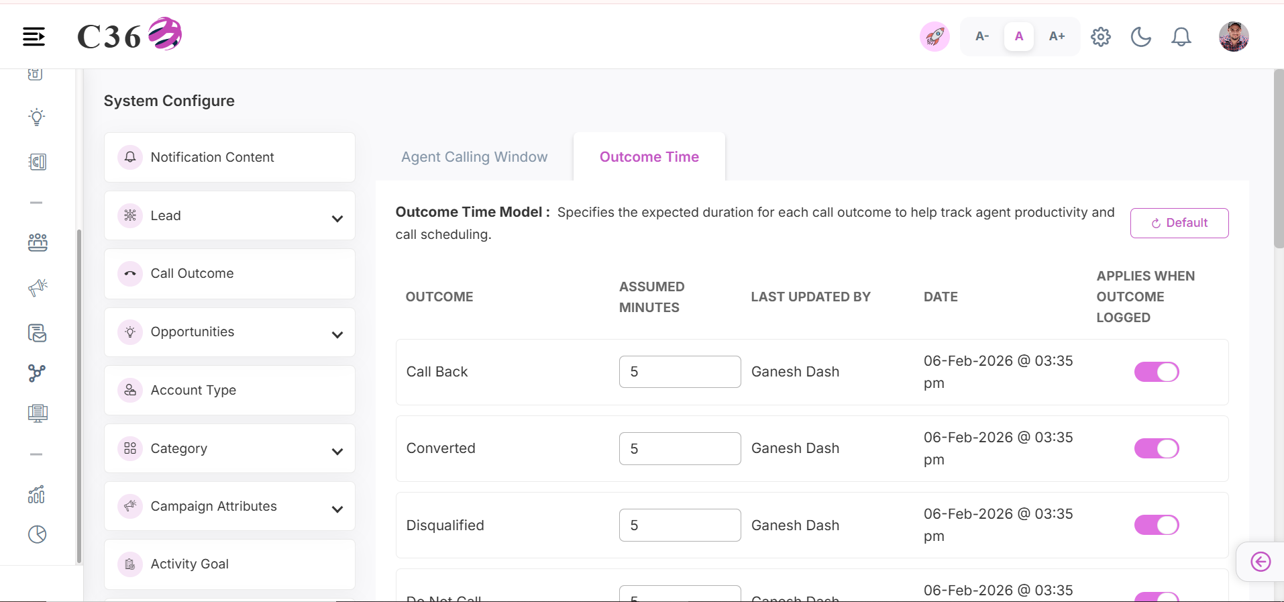The image size is (1284, 602).
Task: Focus Disqualified assumed minutes field
Action: pyautogui.click(x=680, y=525)
